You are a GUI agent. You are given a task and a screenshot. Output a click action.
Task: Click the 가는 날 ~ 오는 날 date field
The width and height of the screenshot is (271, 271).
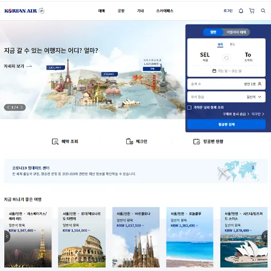coord(227,71)
